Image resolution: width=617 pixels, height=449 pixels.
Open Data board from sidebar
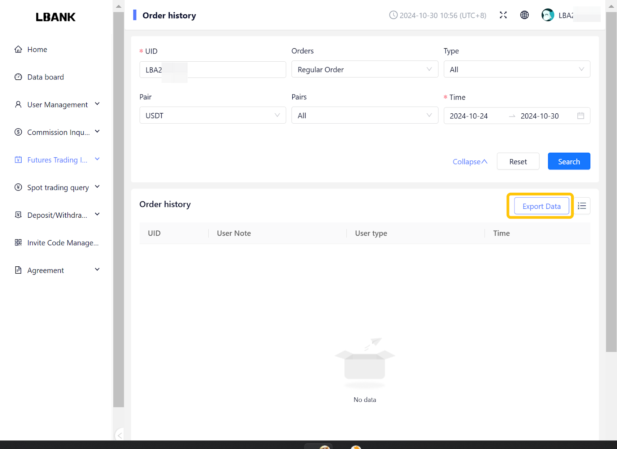coord(45,77)
